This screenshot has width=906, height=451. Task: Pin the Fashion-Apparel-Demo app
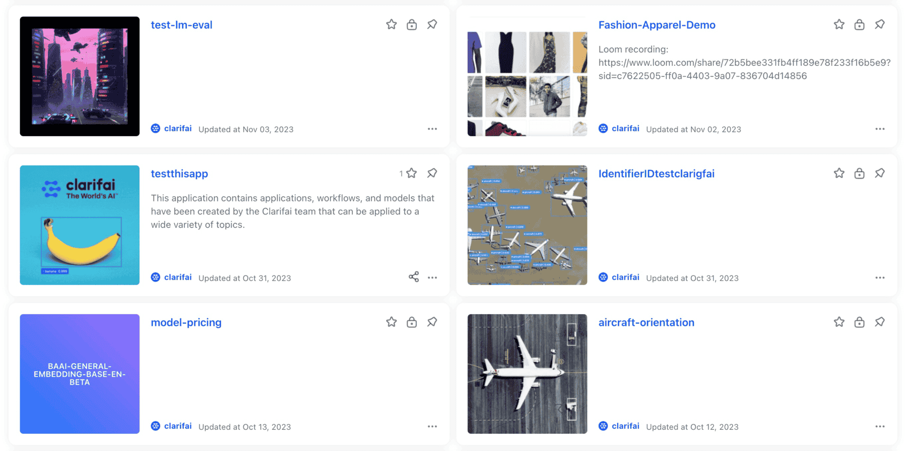[x=879, y=24]
